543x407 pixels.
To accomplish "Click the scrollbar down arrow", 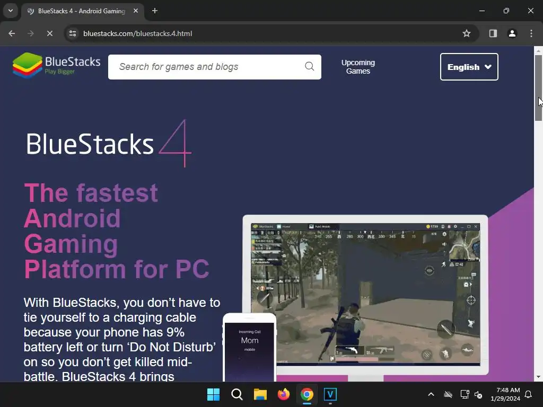I will coord(538,377).
